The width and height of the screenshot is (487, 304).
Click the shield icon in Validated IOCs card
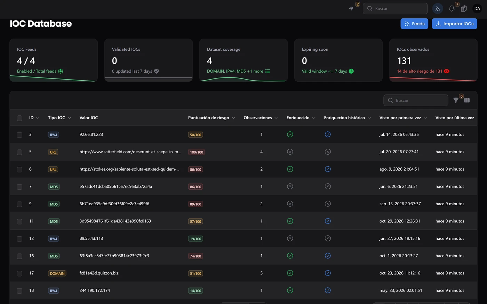157,71
